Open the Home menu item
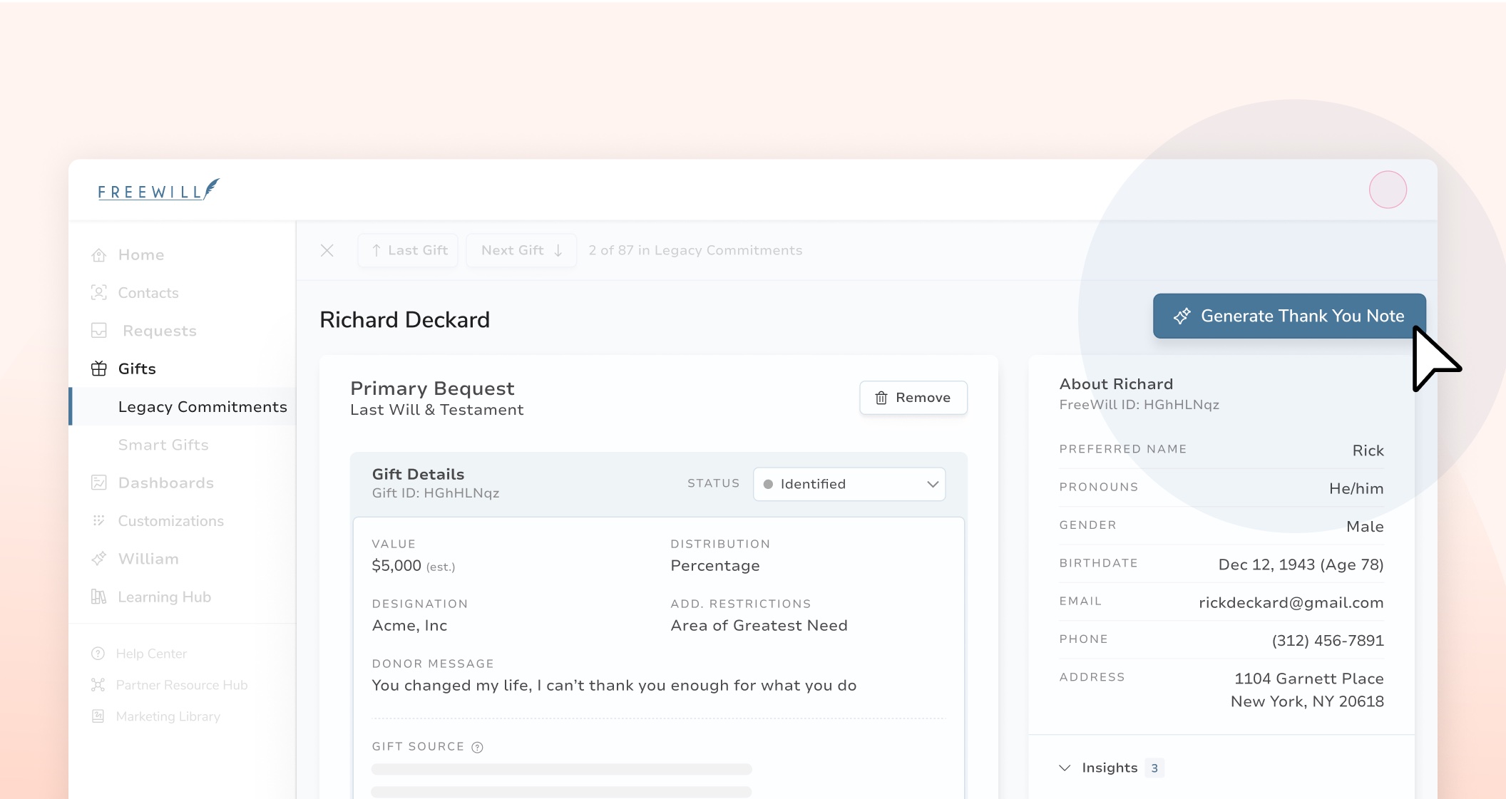This screenshot has width=1506, height=799. click(141, 255)
